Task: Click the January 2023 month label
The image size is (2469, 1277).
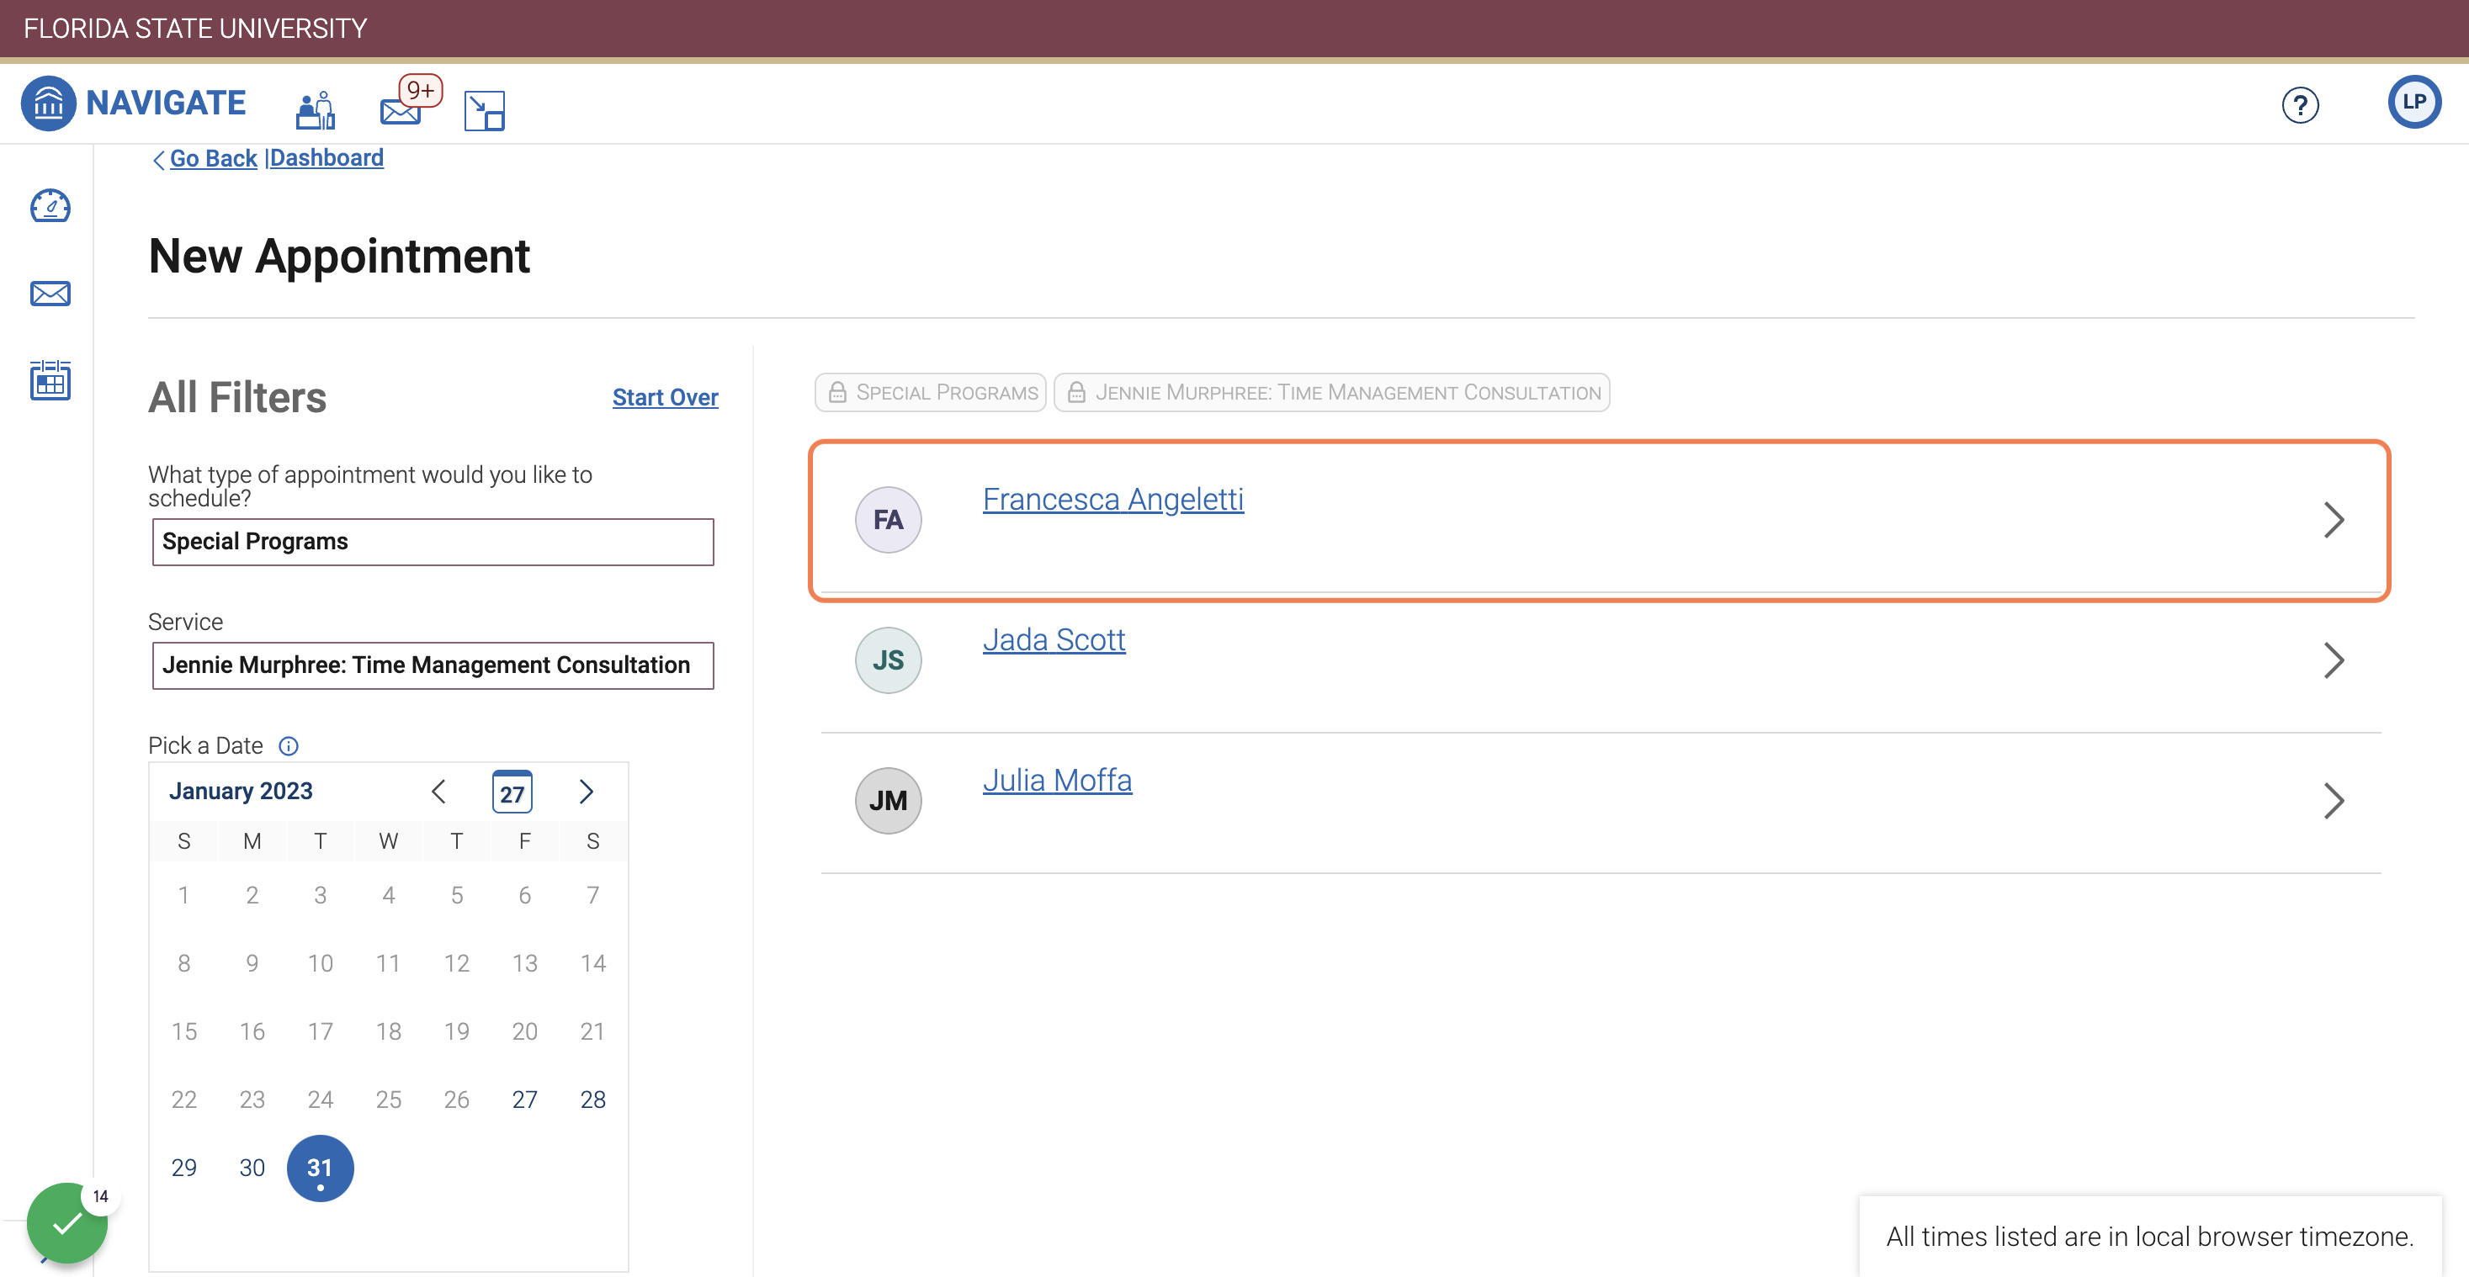Action: click(241, 792)
